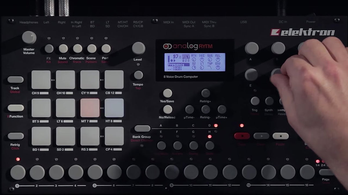The height and width of the screenshot is (195, 348).
Task: Hit the CB 12 pad
Action: 114,80
